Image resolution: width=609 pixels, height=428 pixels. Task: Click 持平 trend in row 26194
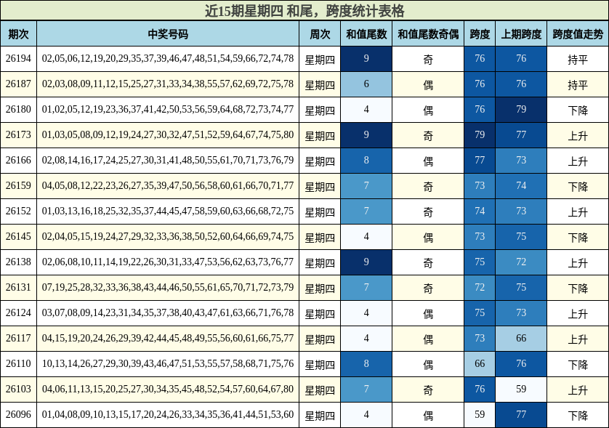(578, 59)
